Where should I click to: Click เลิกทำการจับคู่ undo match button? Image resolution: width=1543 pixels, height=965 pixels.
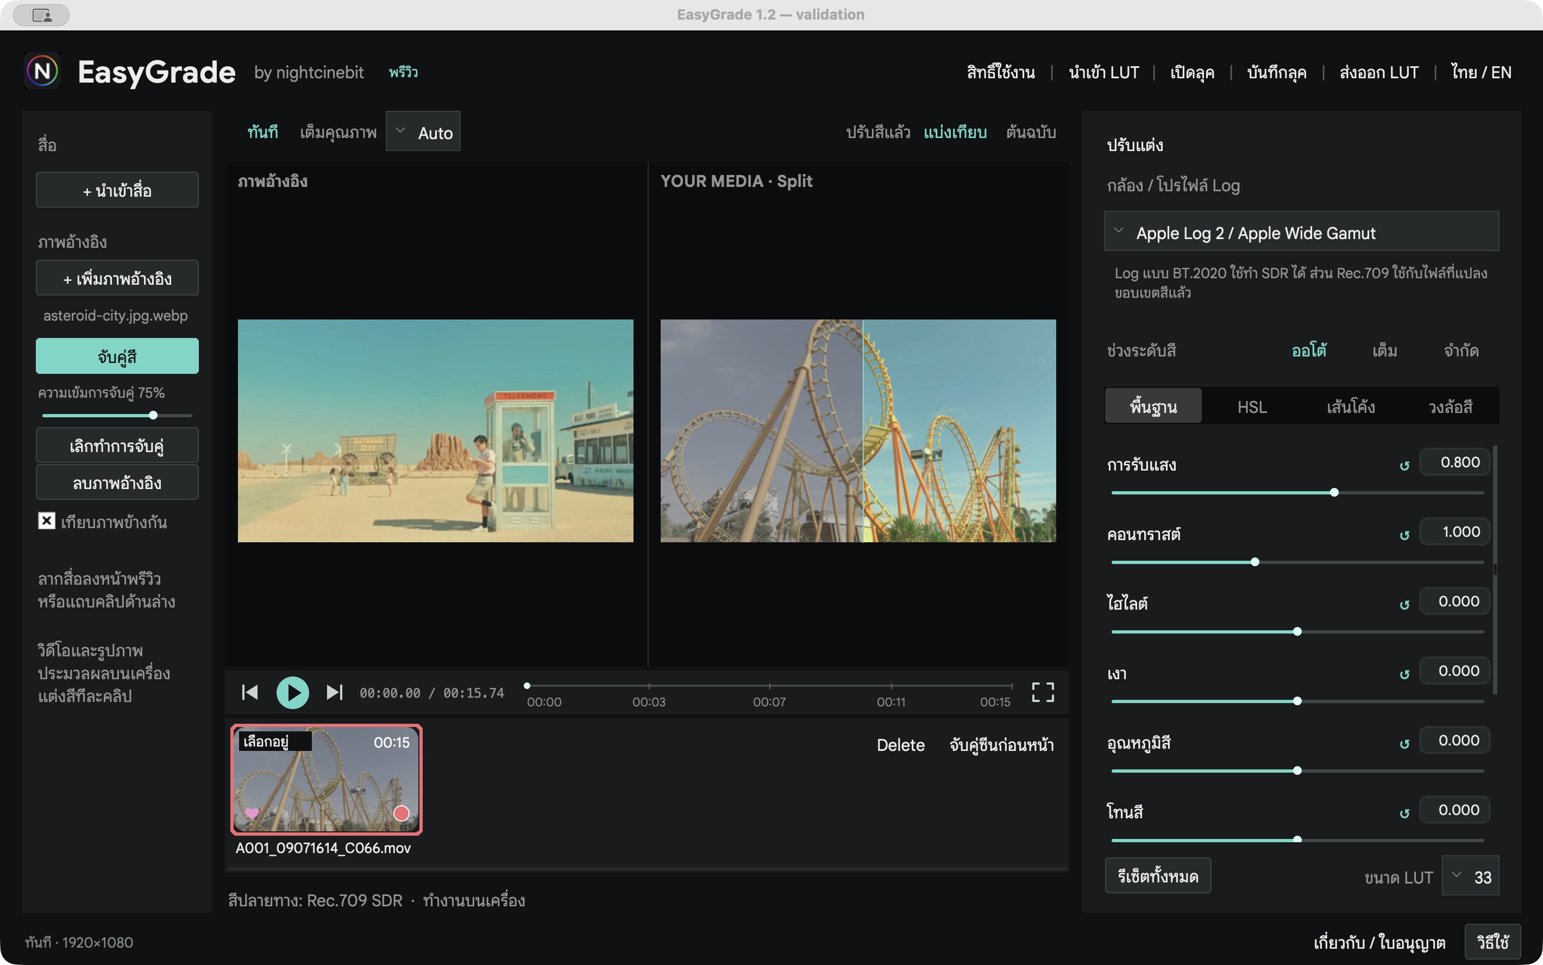pyautogui.click(x=117, y=445)
